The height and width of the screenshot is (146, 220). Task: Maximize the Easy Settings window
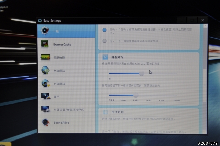pyautogui.click(x=192, y=20)
